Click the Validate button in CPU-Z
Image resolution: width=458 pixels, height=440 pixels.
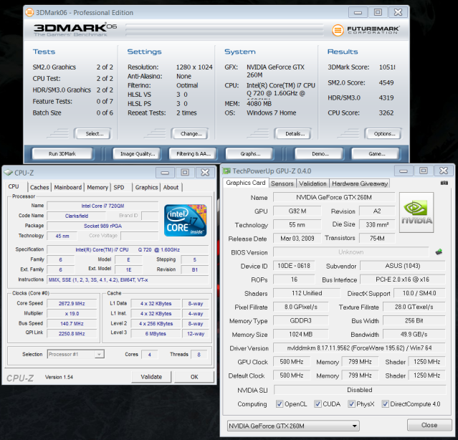coord(151,377)
